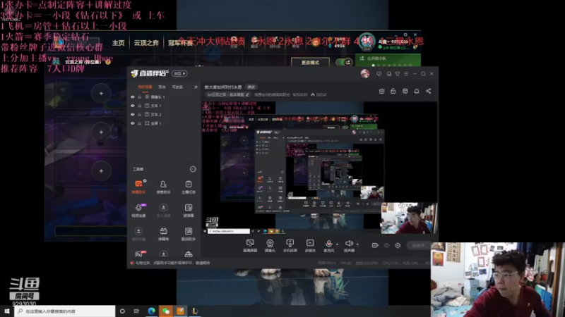Add 手机投屏 phone casting source

(290, 245)
